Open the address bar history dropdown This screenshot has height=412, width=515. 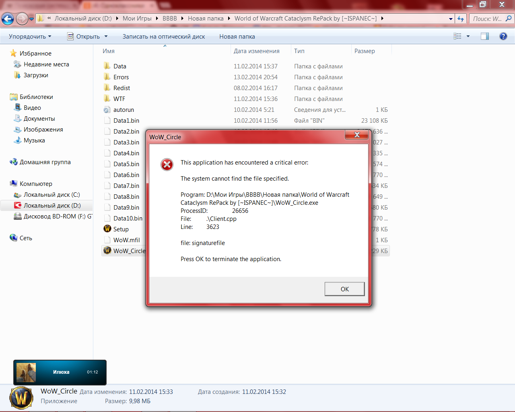tap(451, 19)
